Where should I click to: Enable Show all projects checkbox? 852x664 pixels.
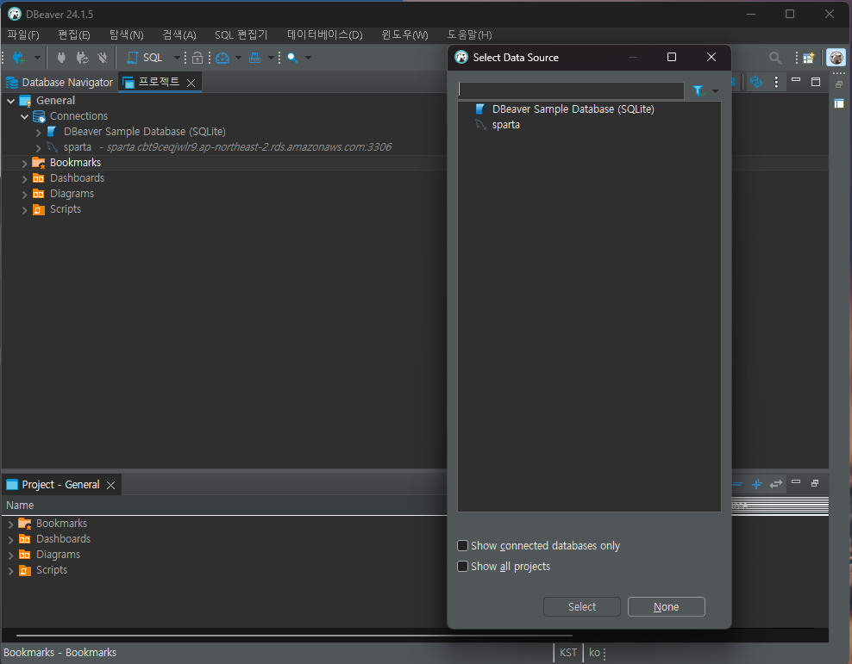[x=463, y=567]
